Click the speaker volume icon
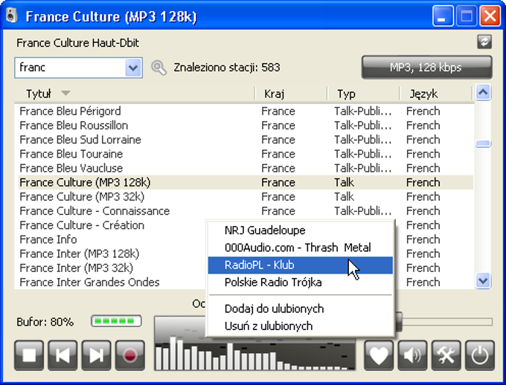 [x=412, y=355]
